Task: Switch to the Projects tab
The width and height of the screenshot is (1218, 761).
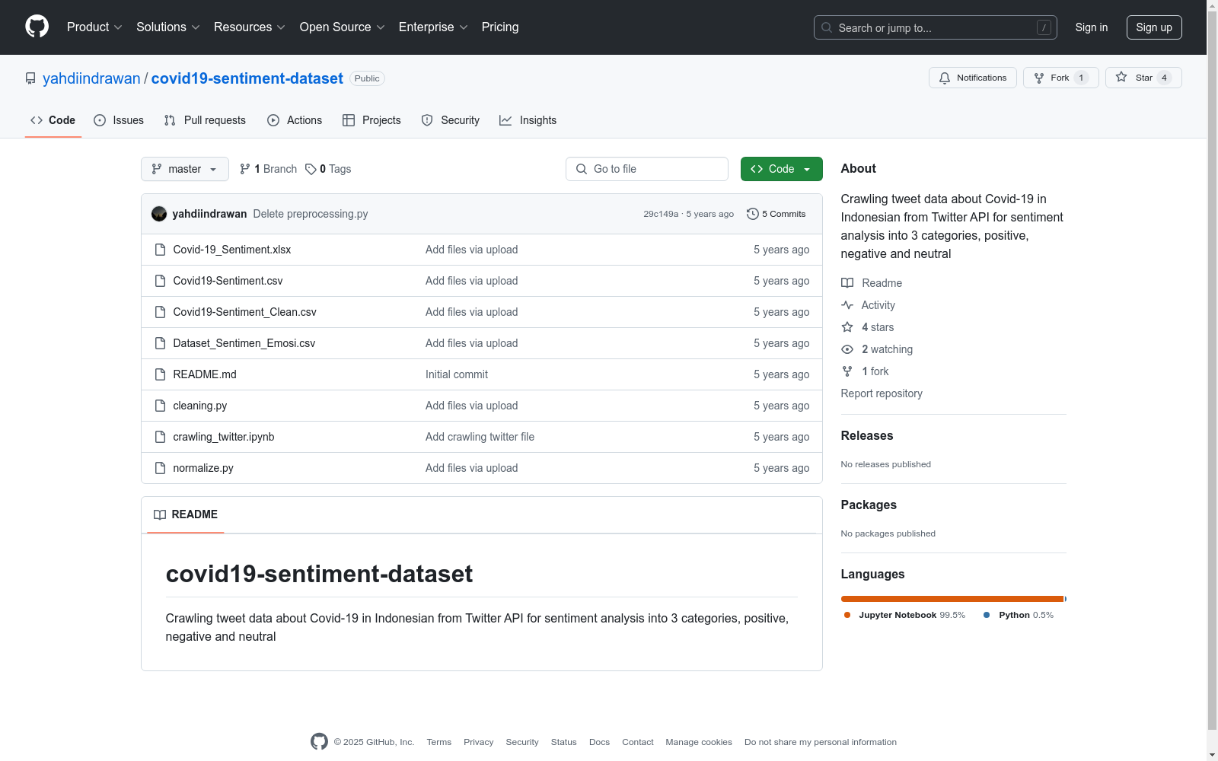Action: pos(371,120)
